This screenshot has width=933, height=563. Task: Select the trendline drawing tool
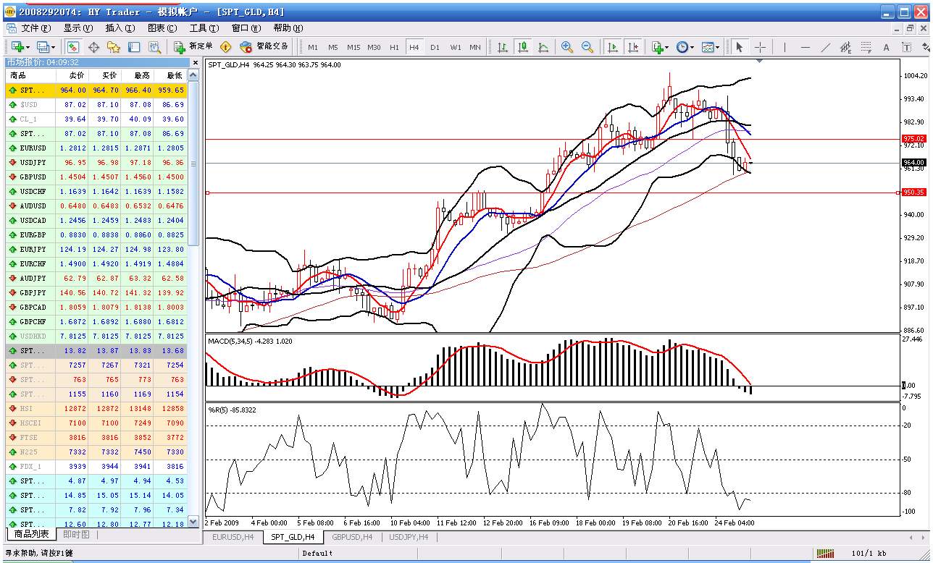(825, 47)
